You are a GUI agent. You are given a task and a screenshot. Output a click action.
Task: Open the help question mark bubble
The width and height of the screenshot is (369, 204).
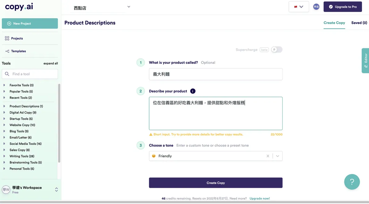(x=352, y=182)
